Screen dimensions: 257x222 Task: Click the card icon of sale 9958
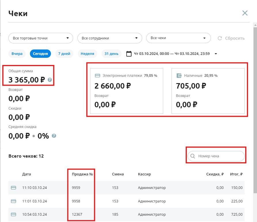pyautogui.click(x=14, y=201)
